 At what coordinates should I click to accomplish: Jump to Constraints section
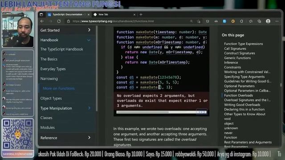232,67
